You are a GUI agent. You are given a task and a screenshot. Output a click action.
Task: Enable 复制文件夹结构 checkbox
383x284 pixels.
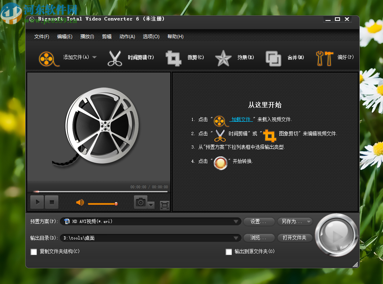click(x=33, y=252)
